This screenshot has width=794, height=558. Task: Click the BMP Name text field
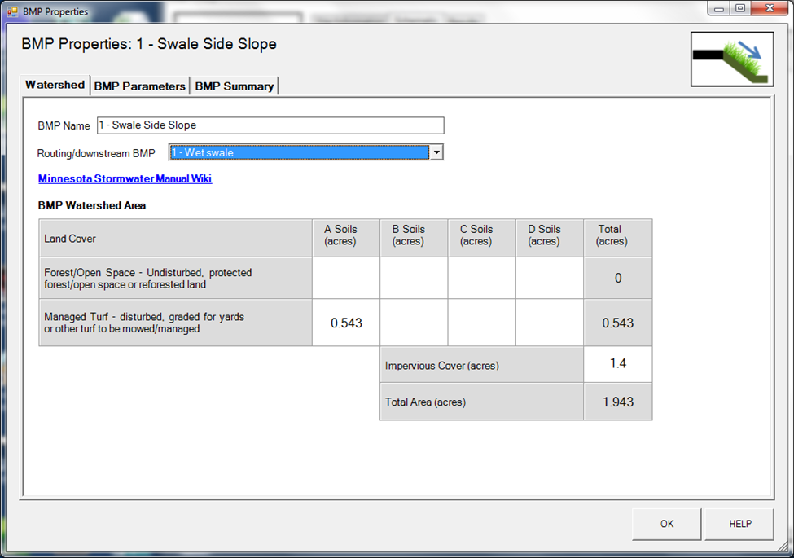(x=270, y=125)
